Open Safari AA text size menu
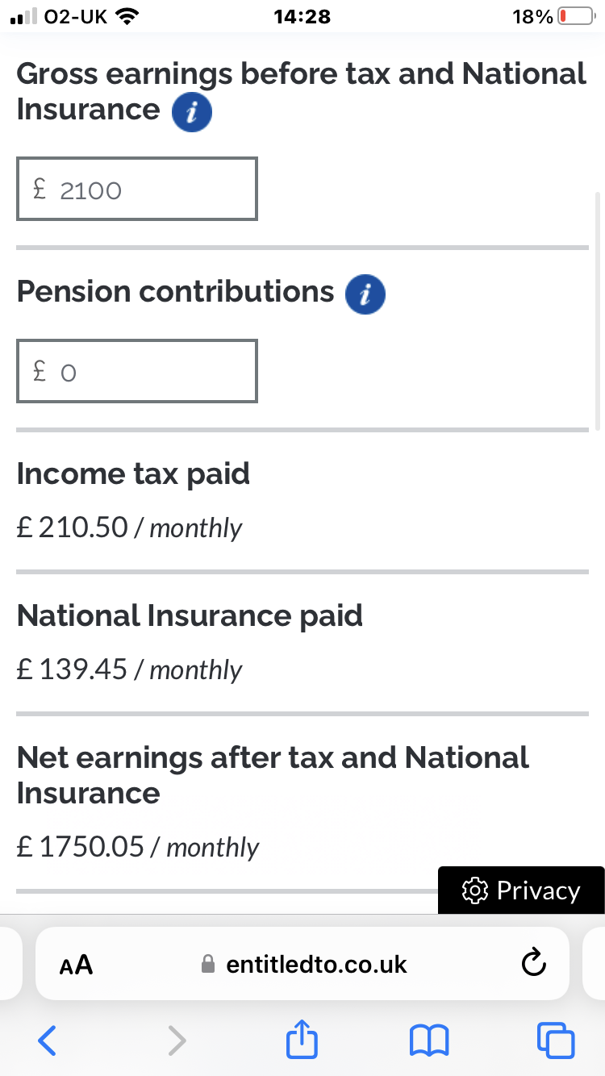Viewport: 605px width, 1076px height. [77, 964]
